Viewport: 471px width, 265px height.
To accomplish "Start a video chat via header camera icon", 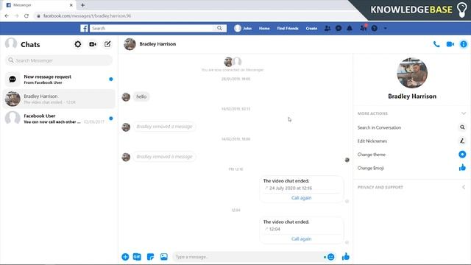I will pos(450,44).
